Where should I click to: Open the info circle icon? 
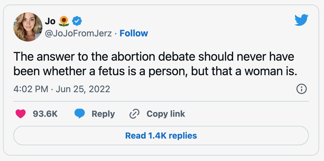(302, 89)
